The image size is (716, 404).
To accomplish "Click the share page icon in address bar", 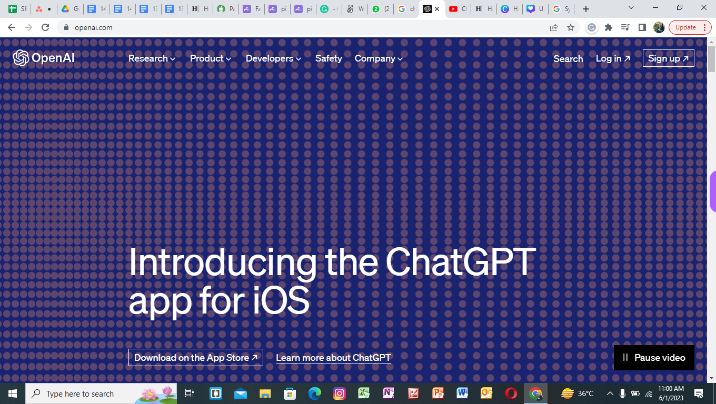I will pyautogui.click(x=554, y=27).
